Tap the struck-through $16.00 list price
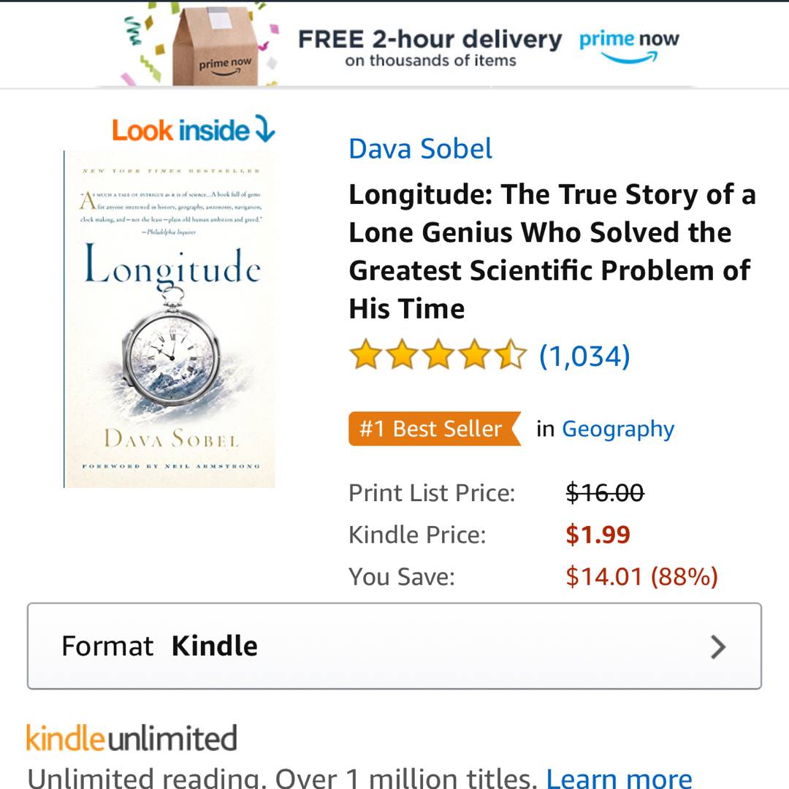Viewport: 789px width, 789px height. 605,492
